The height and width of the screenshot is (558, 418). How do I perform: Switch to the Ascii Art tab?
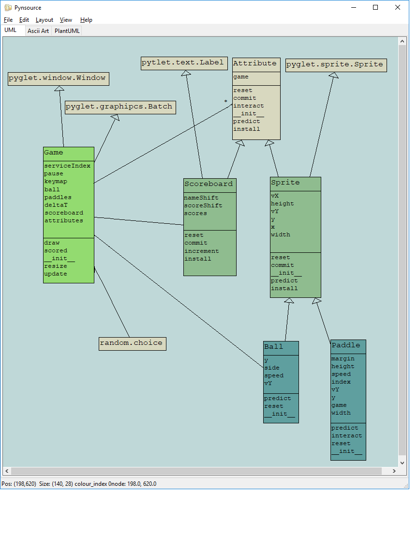[38, 31]
